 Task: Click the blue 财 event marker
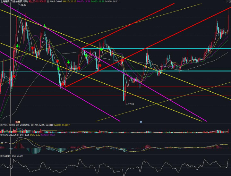pos(141,122)
